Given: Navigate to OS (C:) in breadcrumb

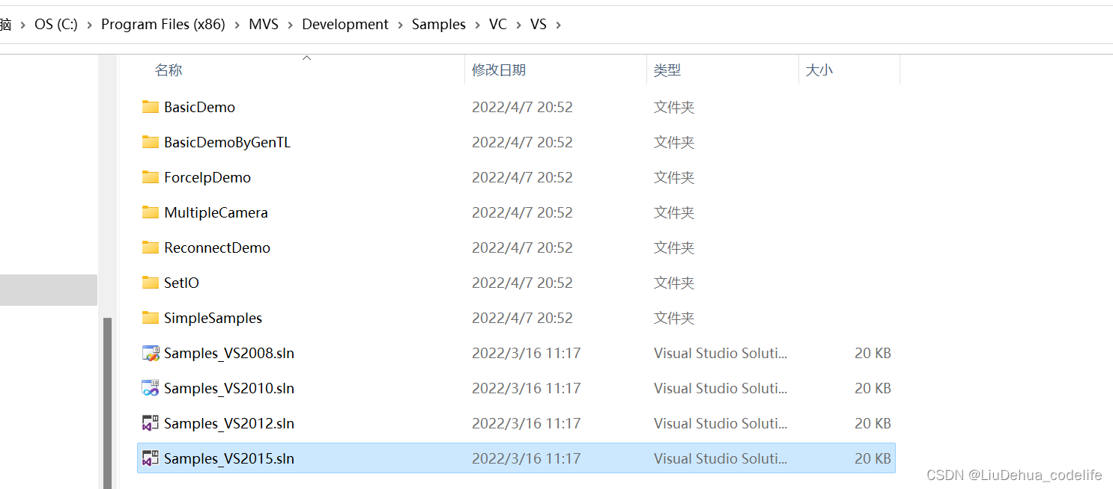Looking at the screenshot, I should click(56, 25).
